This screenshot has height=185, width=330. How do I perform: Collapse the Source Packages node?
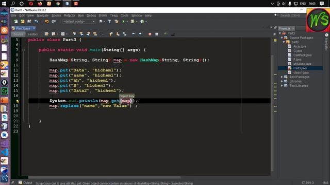point(282,38)
